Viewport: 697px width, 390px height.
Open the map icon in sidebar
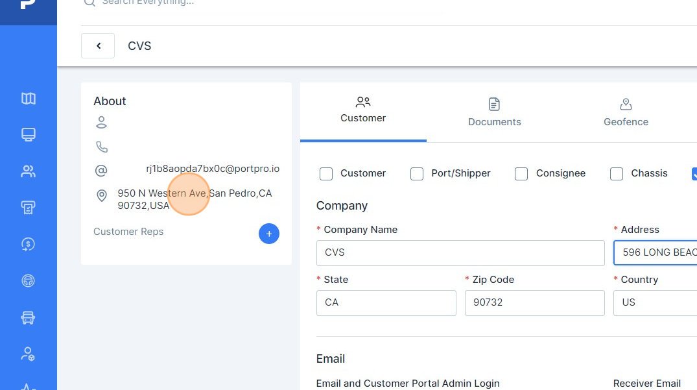click(29, 98)
